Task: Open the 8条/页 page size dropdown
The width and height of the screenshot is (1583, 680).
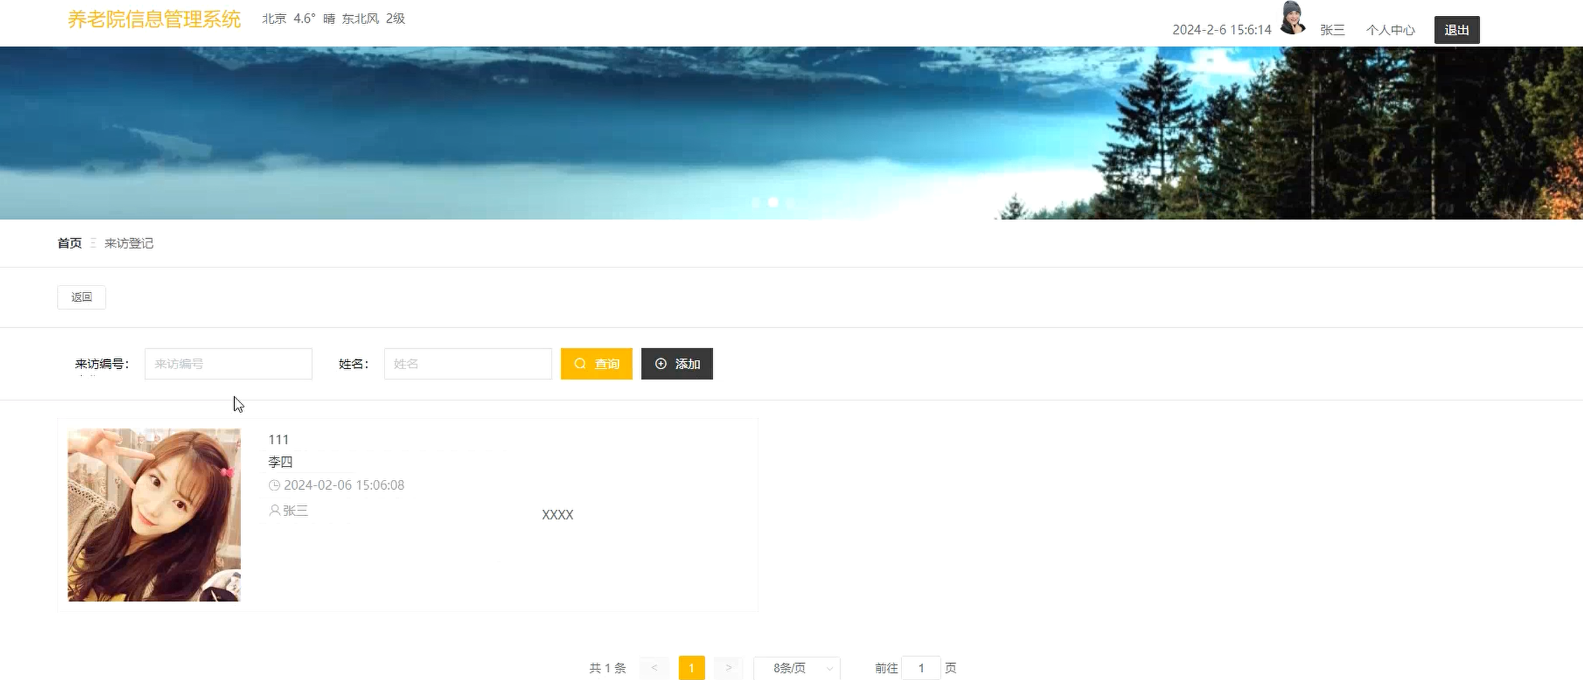Action: point(797,668)
